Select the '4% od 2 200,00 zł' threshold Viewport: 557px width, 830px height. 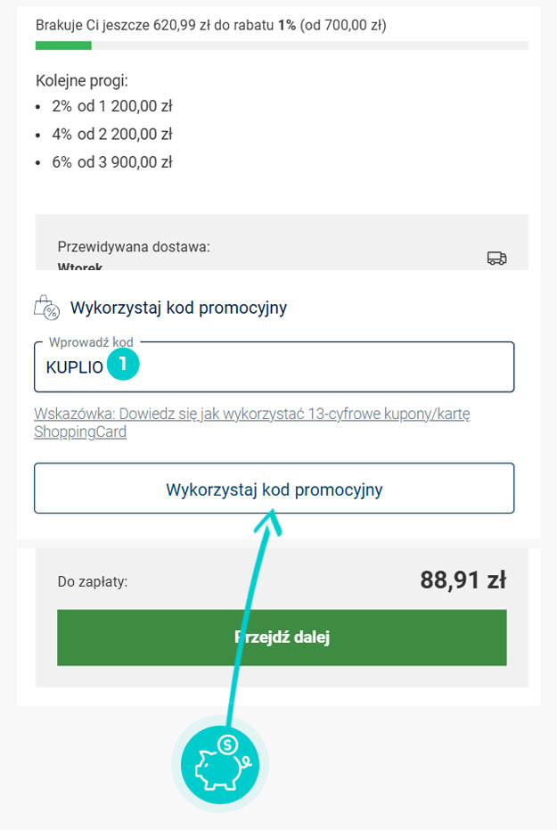(x=111, y=135)
